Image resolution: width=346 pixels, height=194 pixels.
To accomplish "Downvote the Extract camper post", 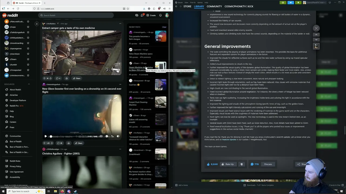I will [50, 78].
